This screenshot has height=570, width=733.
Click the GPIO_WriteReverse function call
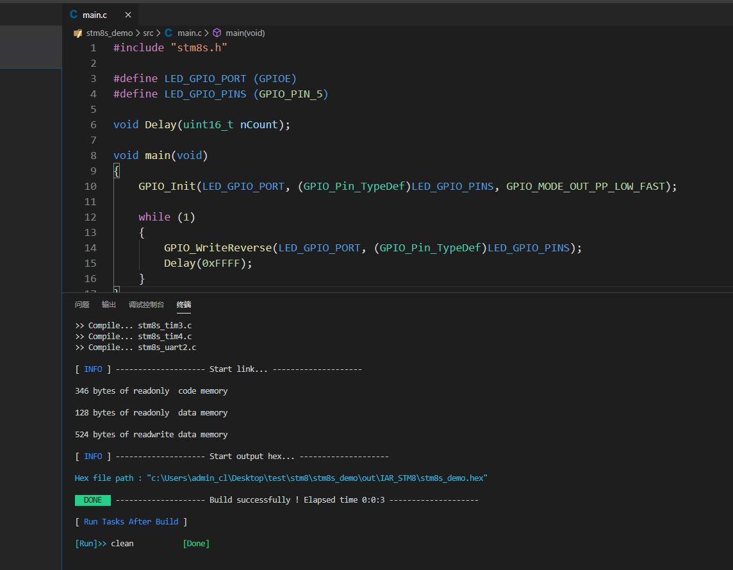tap(218, 247)
